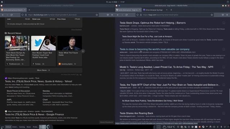
Task: Open launcher logo in top panel
Action: tap(2, 2)
